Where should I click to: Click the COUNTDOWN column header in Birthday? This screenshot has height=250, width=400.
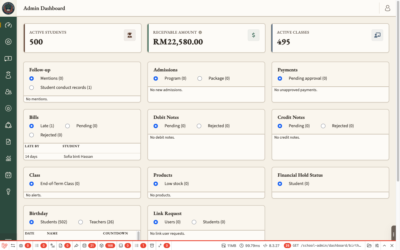click(x=116, y=233)
